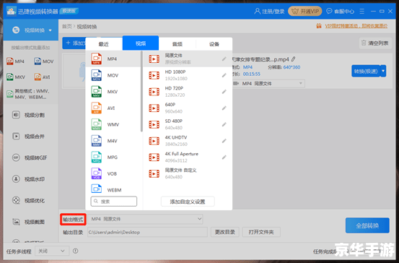Open 其他格式 WMV, M4V, WEBM shortcut
Viewport: 399px width, 263px height.
(29, 94)
